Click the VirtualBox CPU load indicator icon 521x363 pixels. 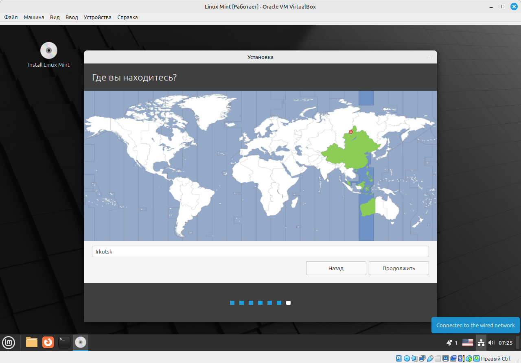tap(461, 359)
